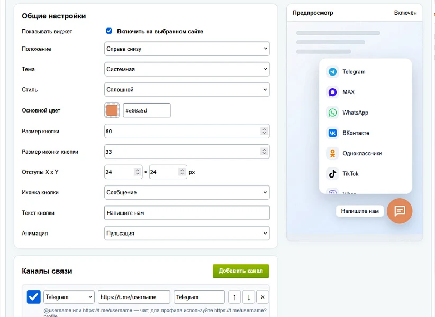Click the Основной цвет label
Viewport: 435px width, 317px height.
pos(41,110)
